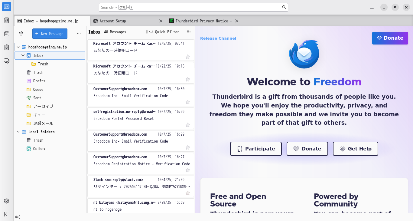This screenshot has height=221, width=413.
Task: Open the 迷惑メール folder
Action: click(50, 124)
